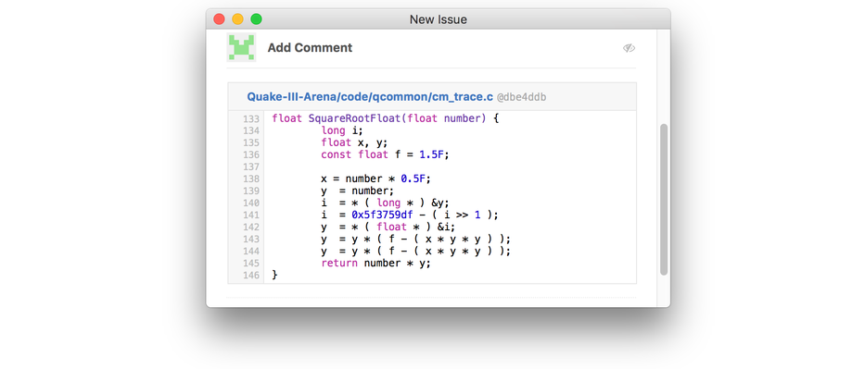Click the return keyword on line 145
Screen dimensions: 852x369
[x=339, y=263]
